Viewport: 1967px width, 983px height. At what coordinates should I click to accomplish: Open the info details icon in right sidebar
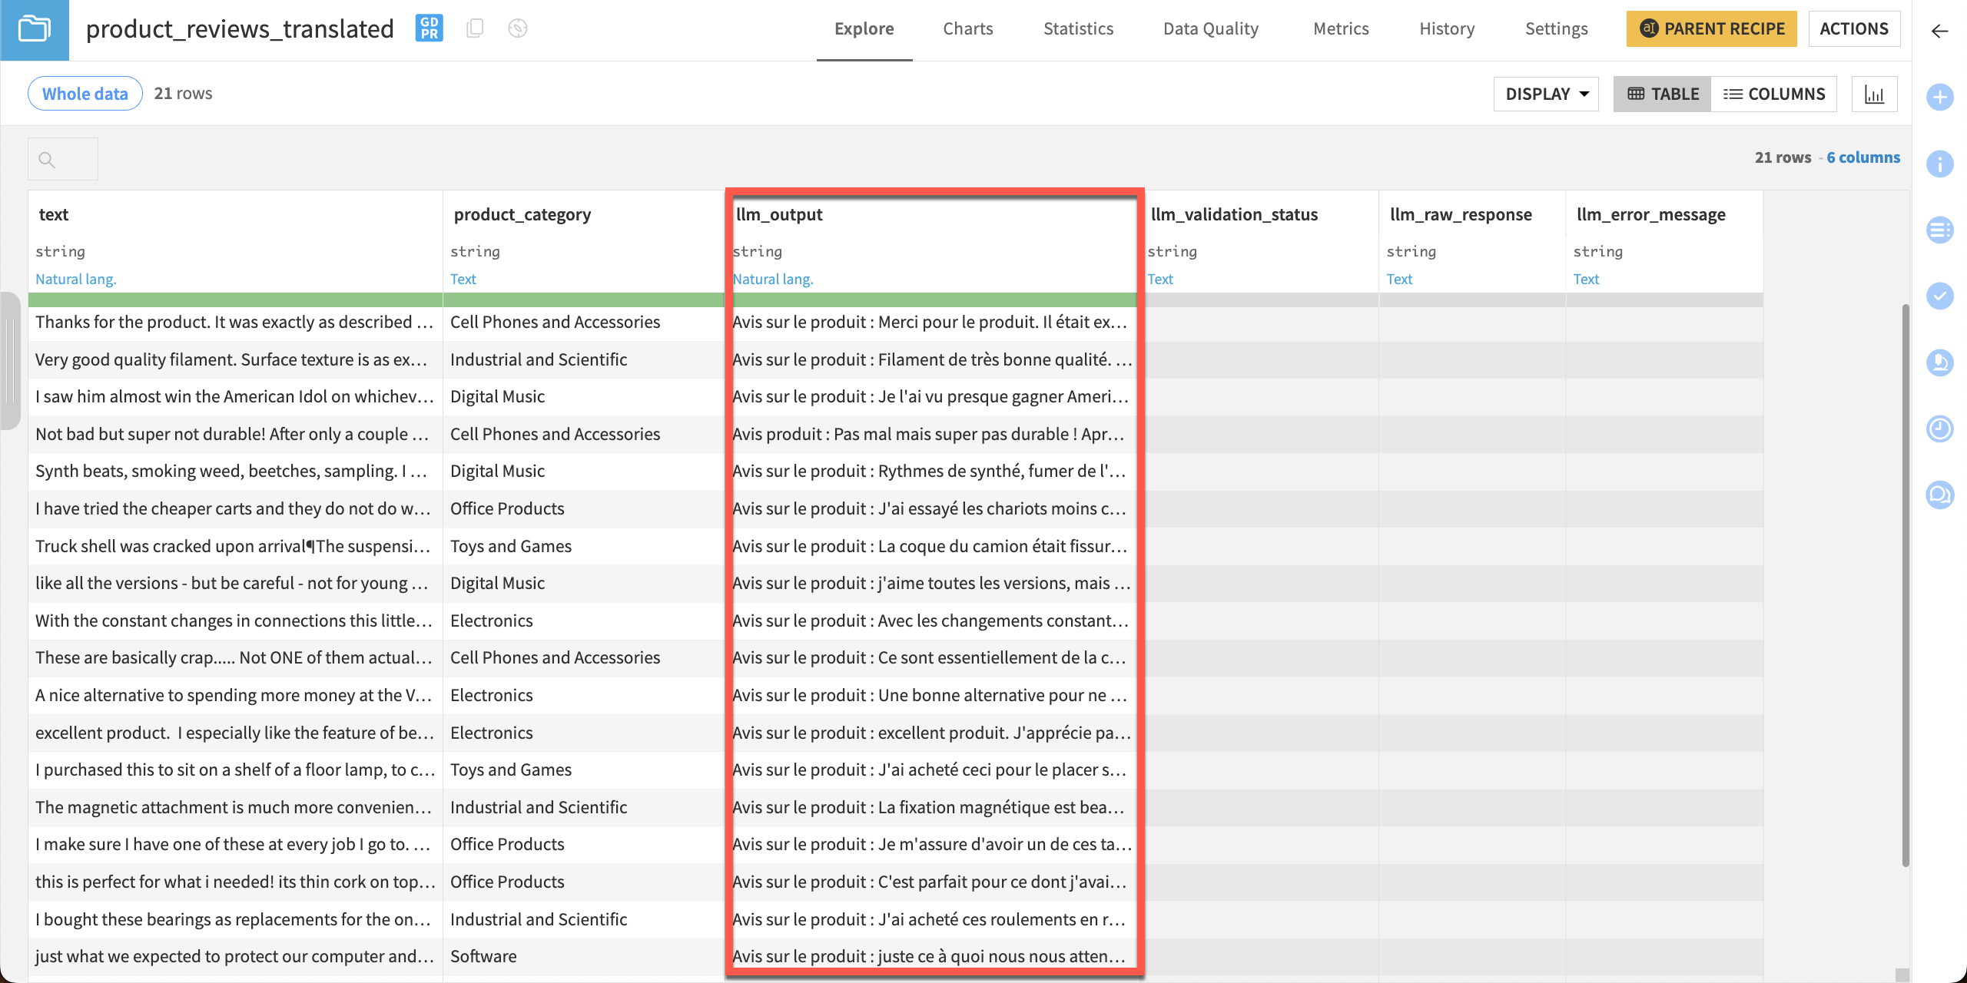1939,164
